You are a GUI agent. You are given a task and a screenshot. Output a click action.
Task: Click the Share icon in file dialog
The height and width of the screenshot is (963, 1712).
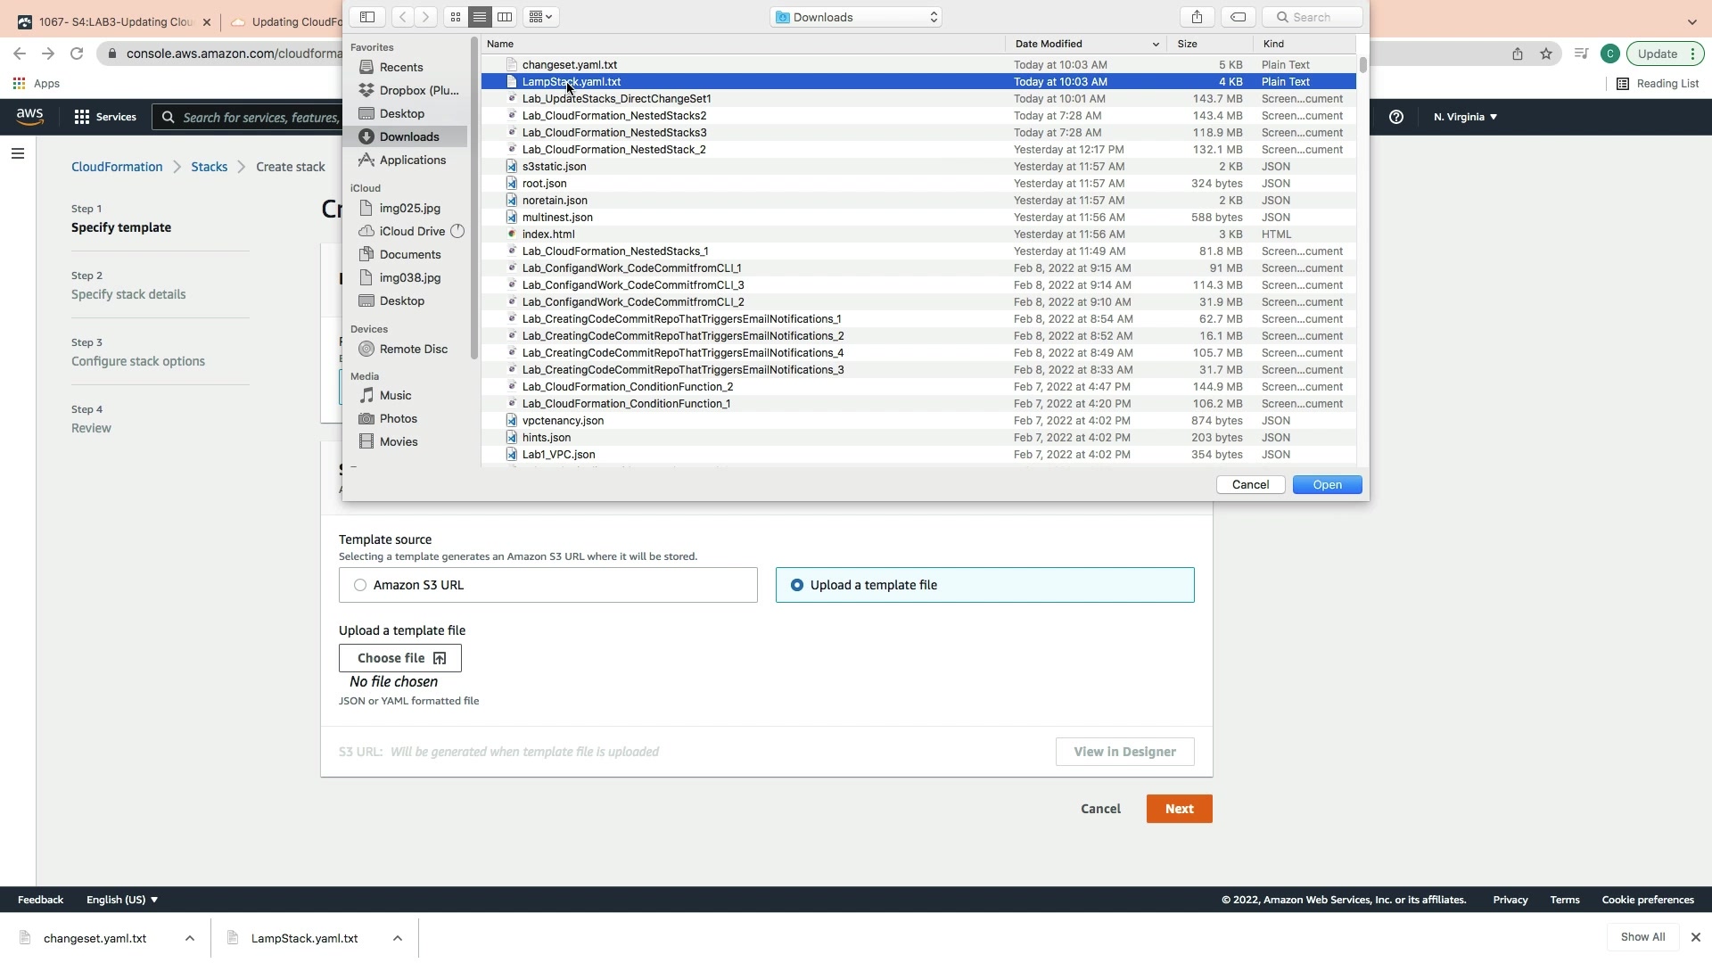(1197, 17)
